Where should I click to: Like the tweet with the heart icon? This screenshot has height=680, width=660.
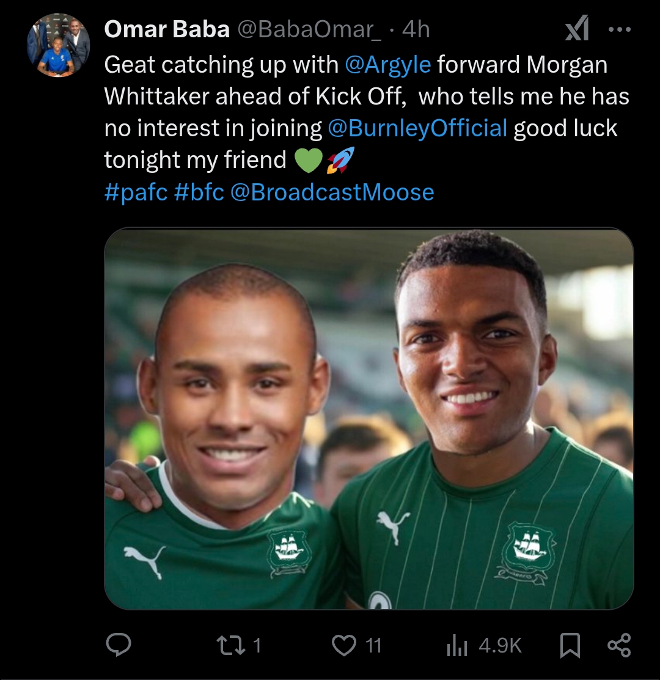(x=343, y=645)
